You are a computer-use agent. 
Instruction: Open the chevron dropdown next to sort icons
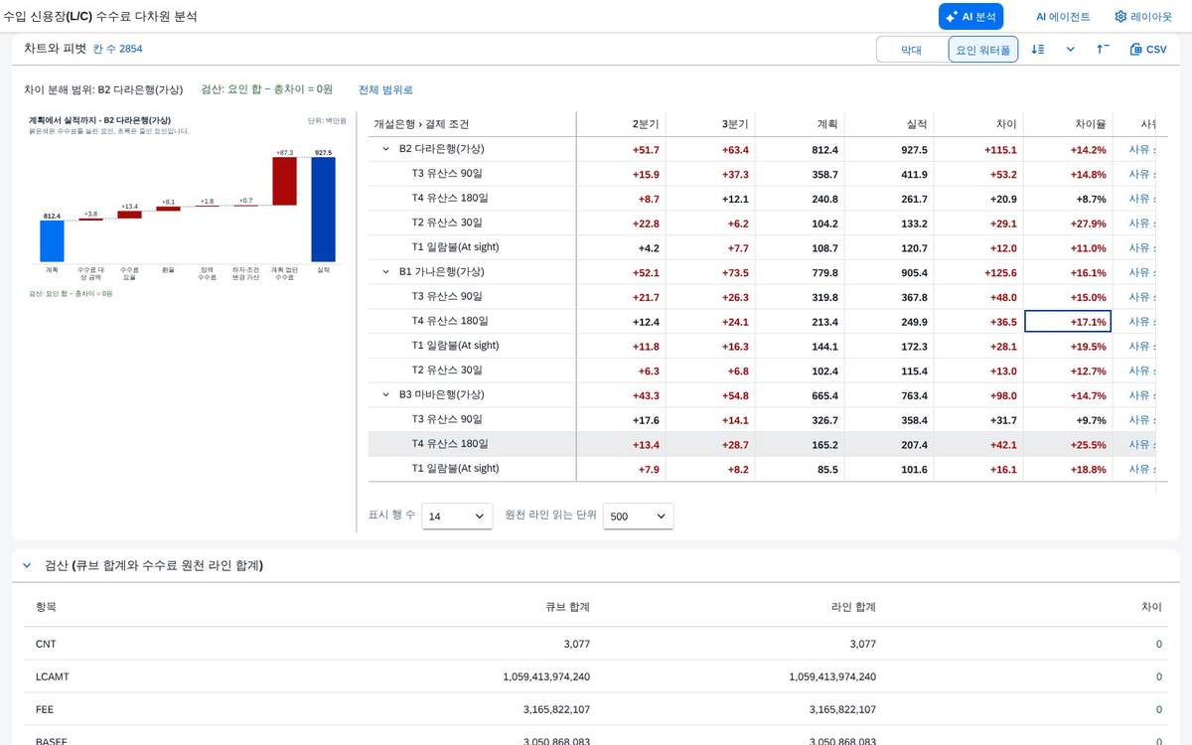pyautogui.click(x=1071, y=50)
